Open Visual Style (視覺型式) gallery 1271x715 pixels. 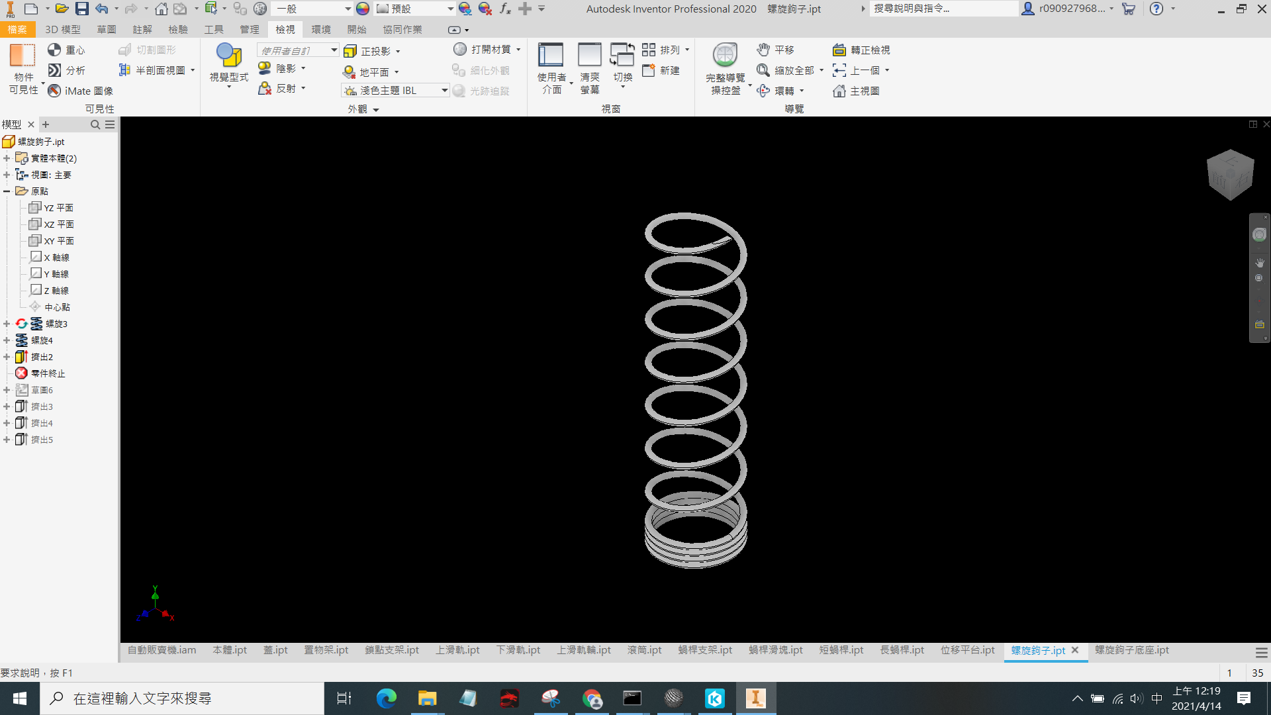coord(229,66)
